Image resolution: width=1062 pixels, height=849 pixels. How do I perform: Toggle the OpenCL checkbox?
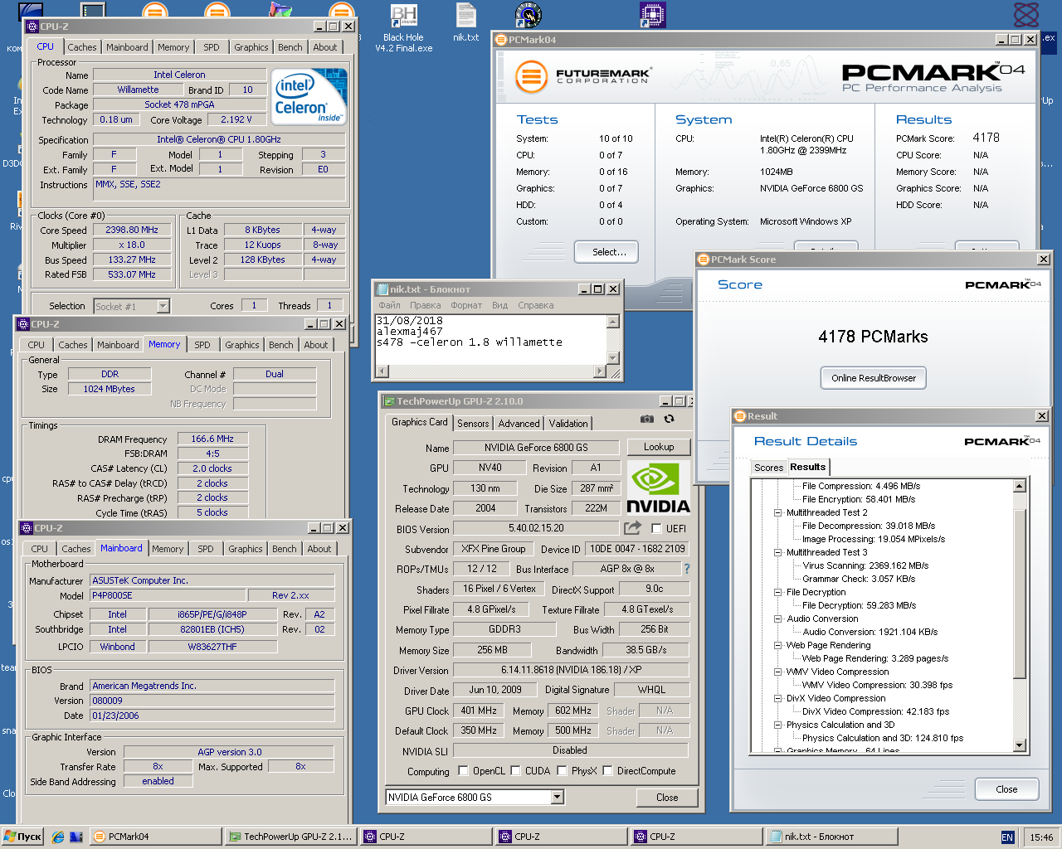pyautogui.click(x=463, y=770)
